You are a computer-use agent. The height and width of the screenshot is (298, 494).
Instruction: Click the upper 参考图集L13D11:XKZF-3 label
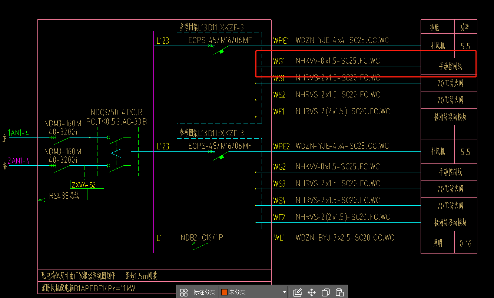click(212, 27)
